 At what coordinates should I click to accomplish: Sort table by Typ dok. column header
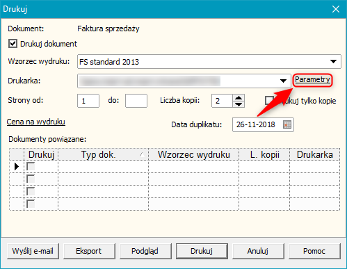(103, 154)
